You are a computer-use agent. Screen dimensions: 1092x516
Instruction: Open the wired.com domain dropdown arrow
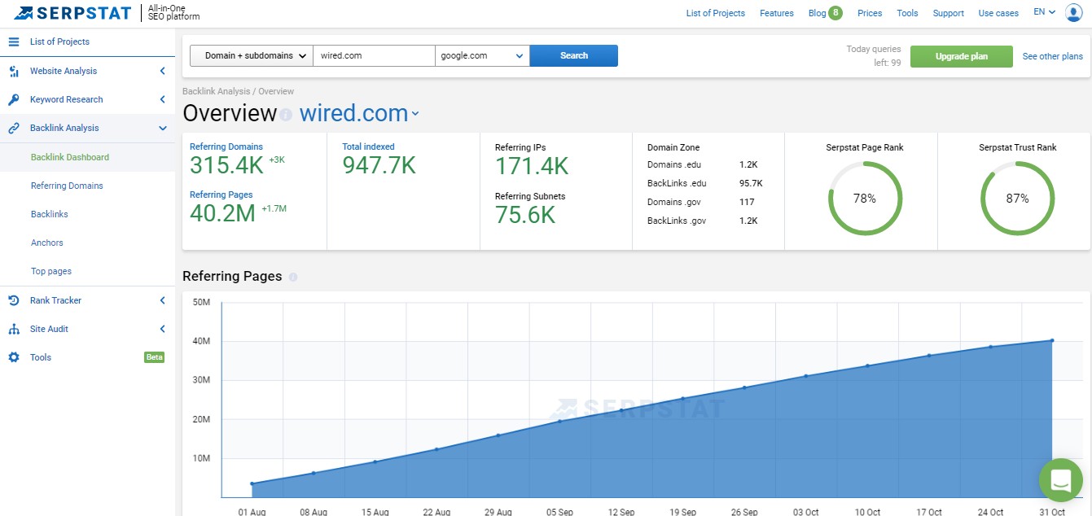tap(415, 114)
